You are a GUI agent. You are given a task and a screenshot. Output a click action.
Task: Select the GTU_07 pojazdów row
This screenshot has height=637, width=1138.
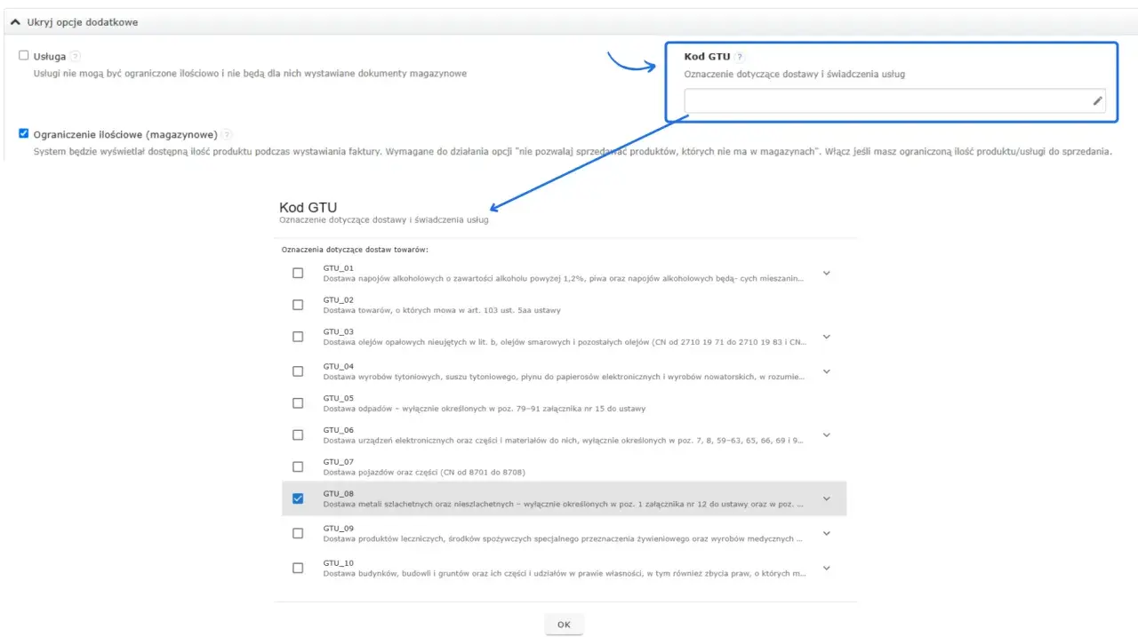564,466
